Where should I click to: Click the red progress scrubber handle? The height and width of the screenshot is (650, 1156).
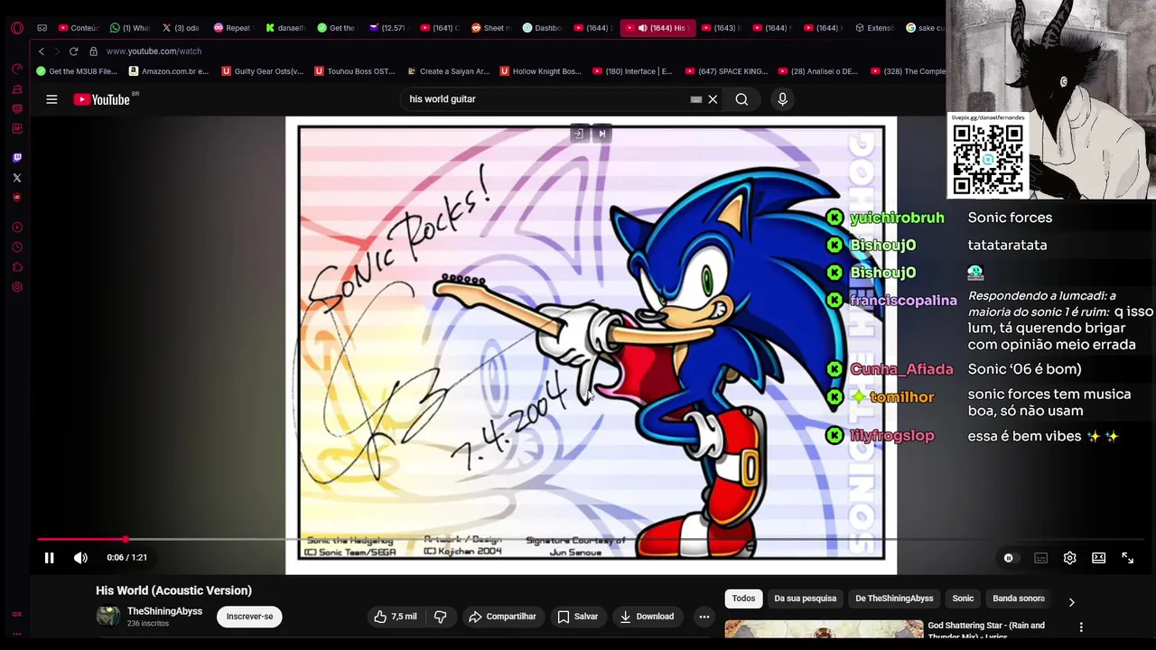click(126, 539)
